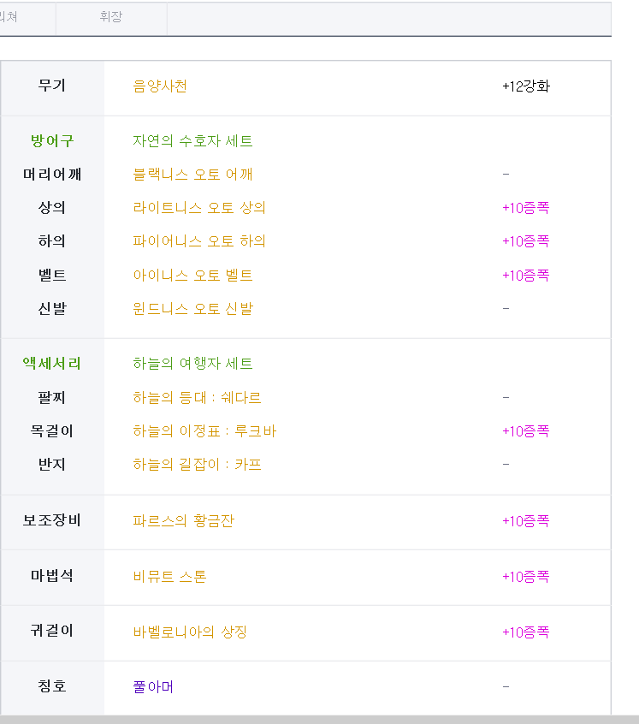
Task: Select the magic stone 비뮤트 스톤
Action: click(x=169, y=576)
